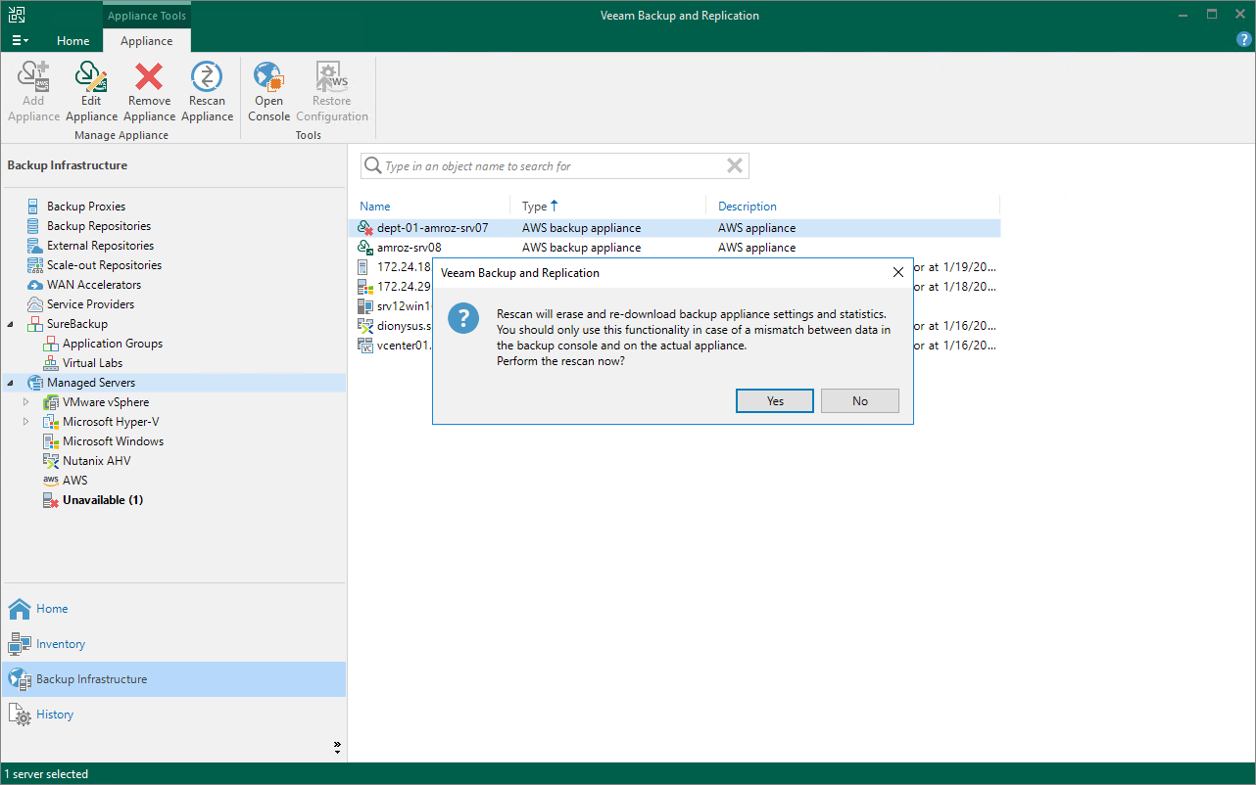Select Nutanix AHV under Managed Servers

pyautogui.click(x=96, y=461)
